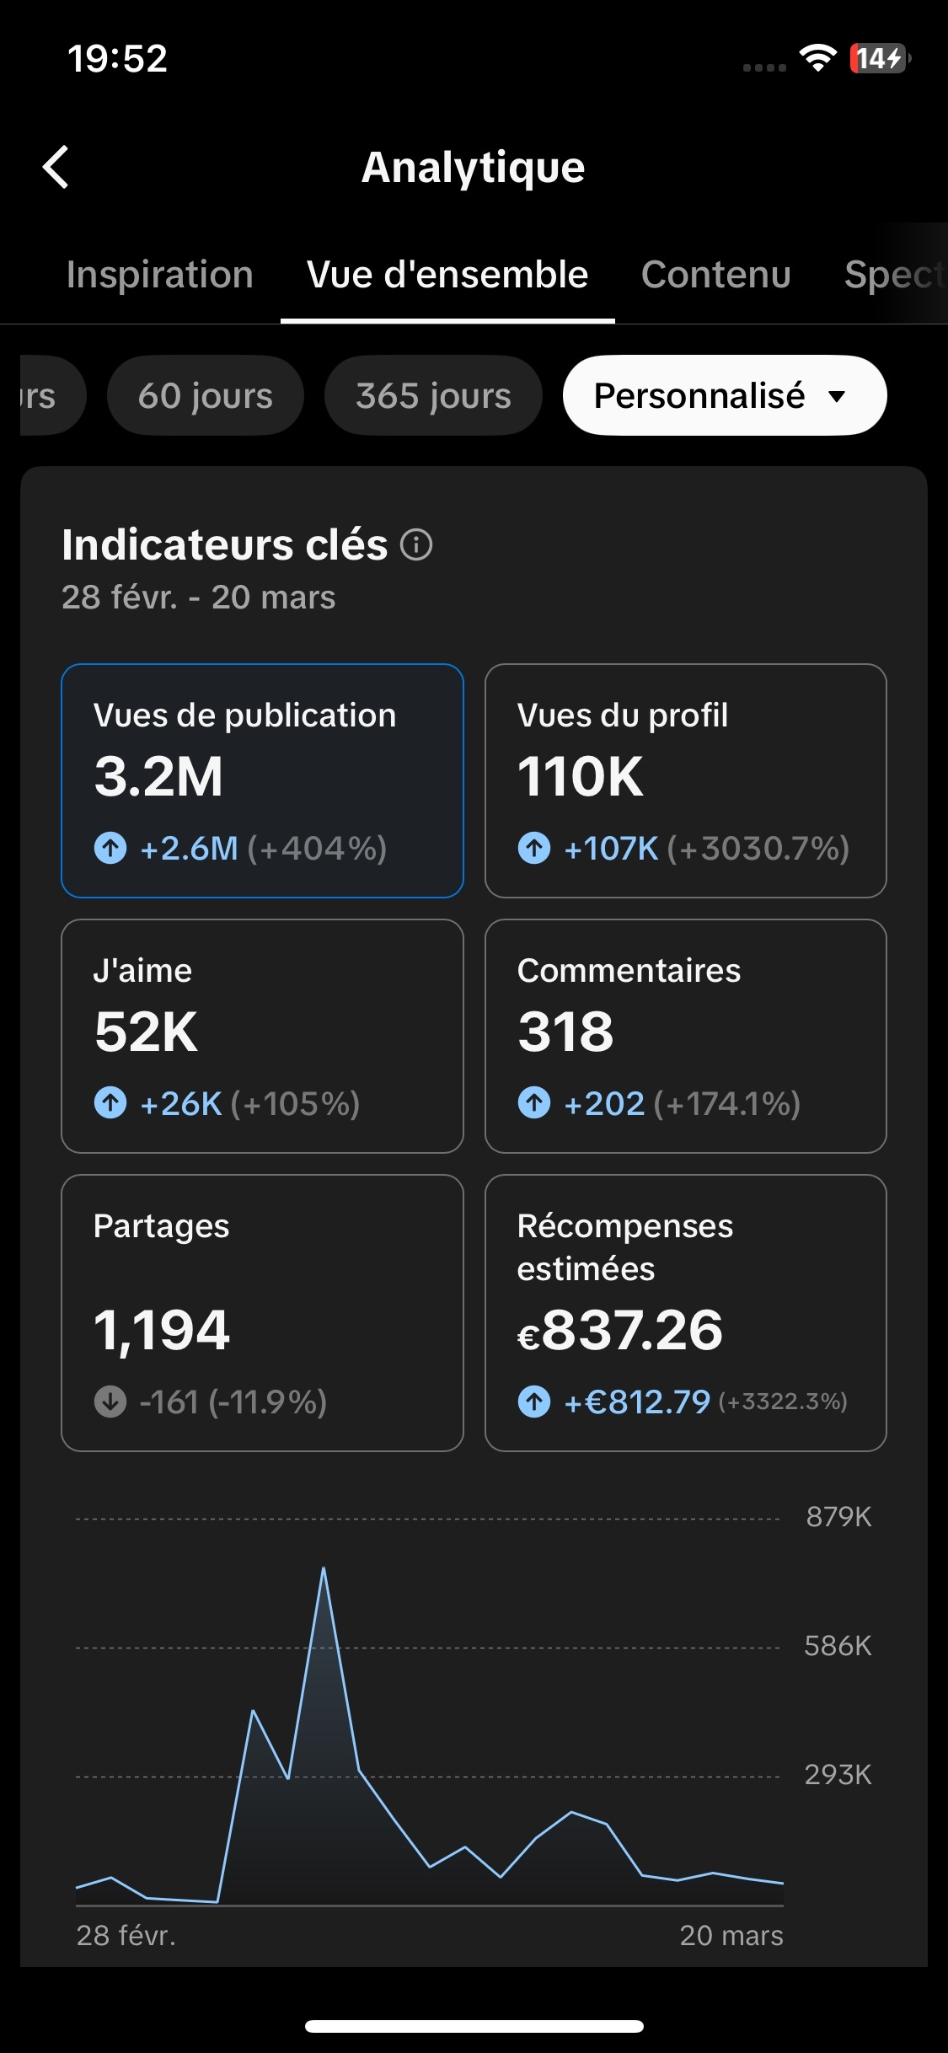
Task: Tap down-arrow icon in Partages card
Action: (x=110, y=1402)
